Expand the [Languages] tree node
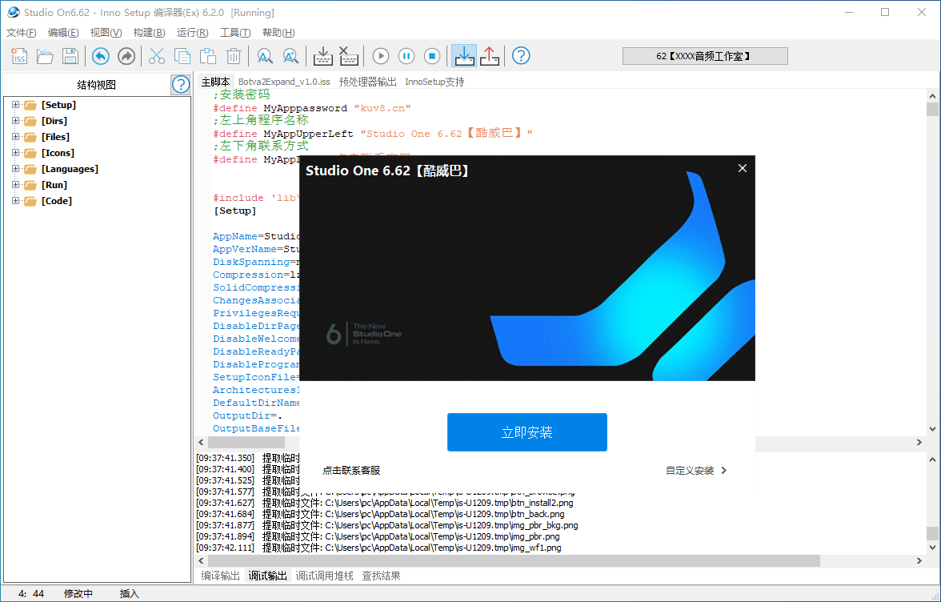The height and width of the screenshot is (602, 941). point(16,169)
